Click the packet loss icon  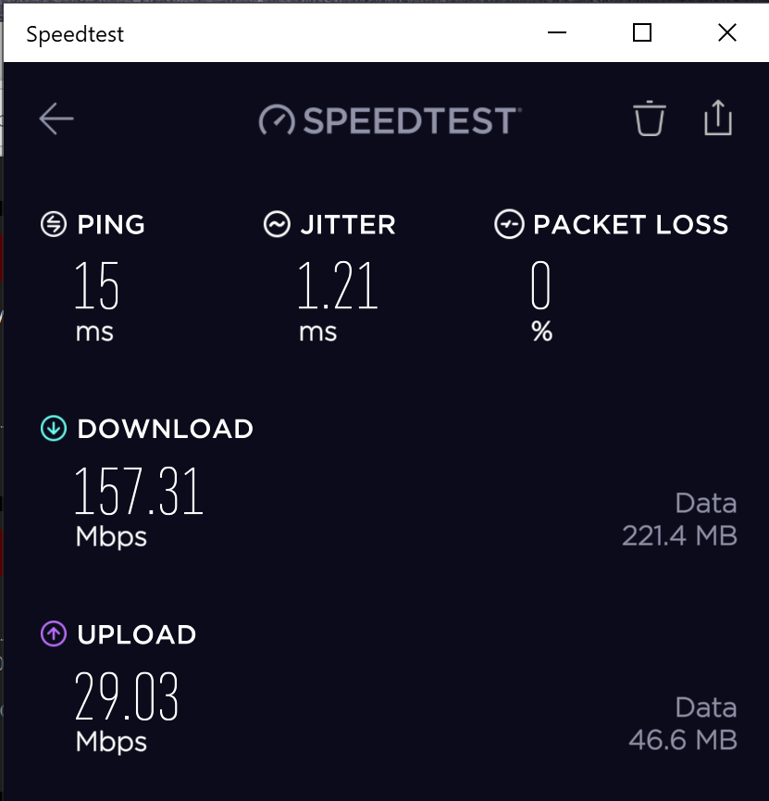[509, 225]
